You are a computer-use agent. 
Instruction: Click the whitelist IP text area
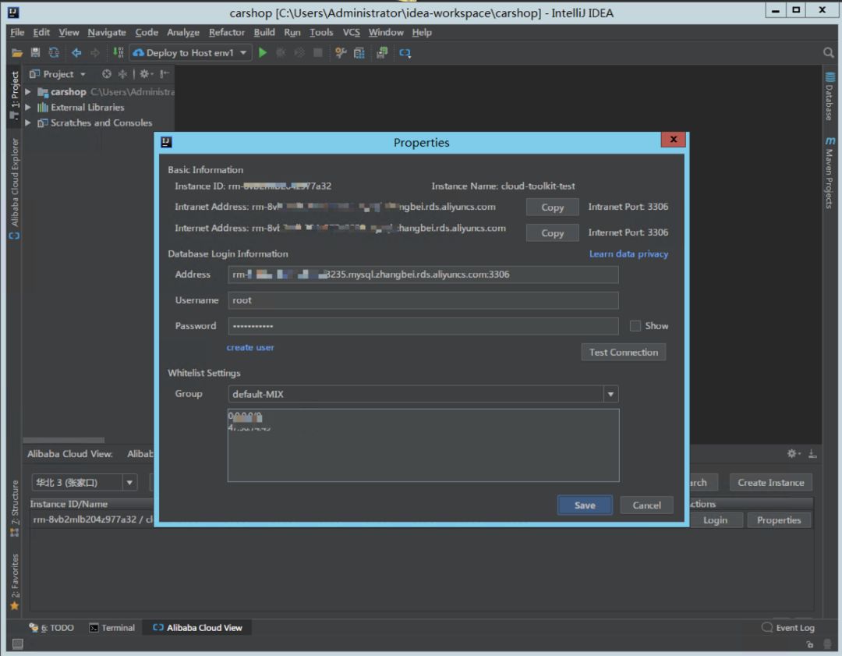coord(423,445)
